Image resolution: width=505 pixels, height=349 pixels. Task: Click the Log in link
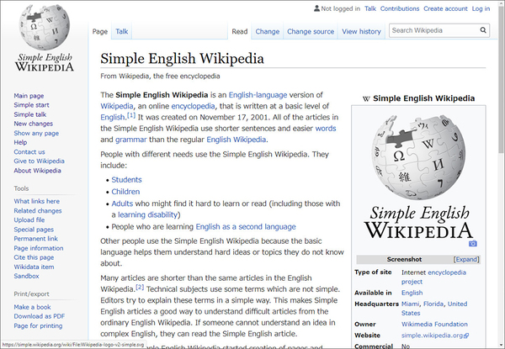pos(481,8)
